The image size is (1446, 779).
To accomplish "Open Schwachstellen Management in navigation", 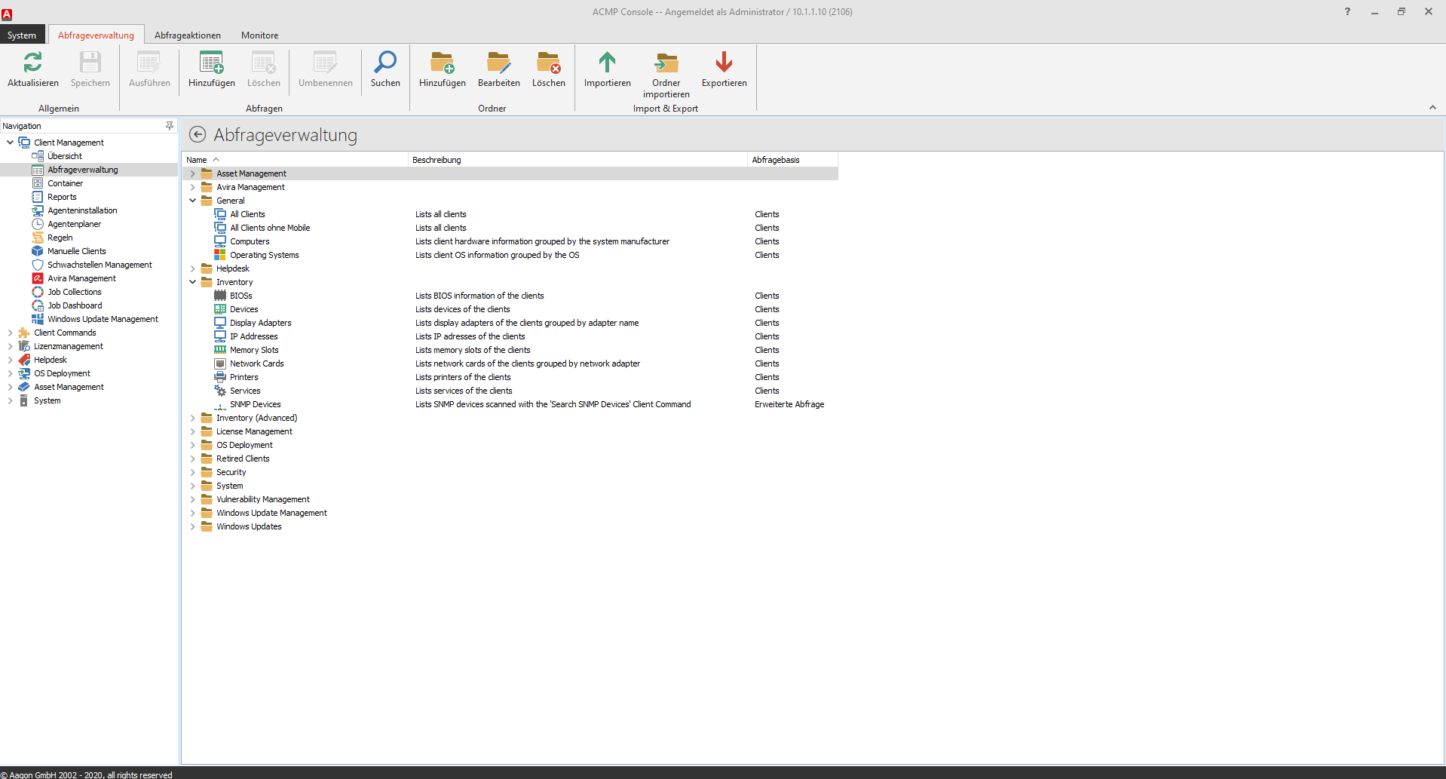I will 100,265.
